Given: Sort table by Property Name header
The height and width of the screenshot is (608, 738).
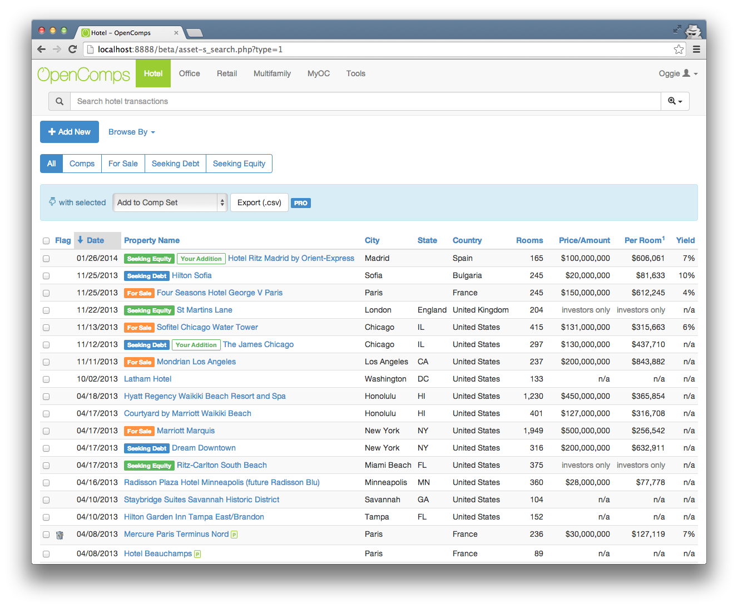Looking at the screenshot, I should (x=152, y=240).
